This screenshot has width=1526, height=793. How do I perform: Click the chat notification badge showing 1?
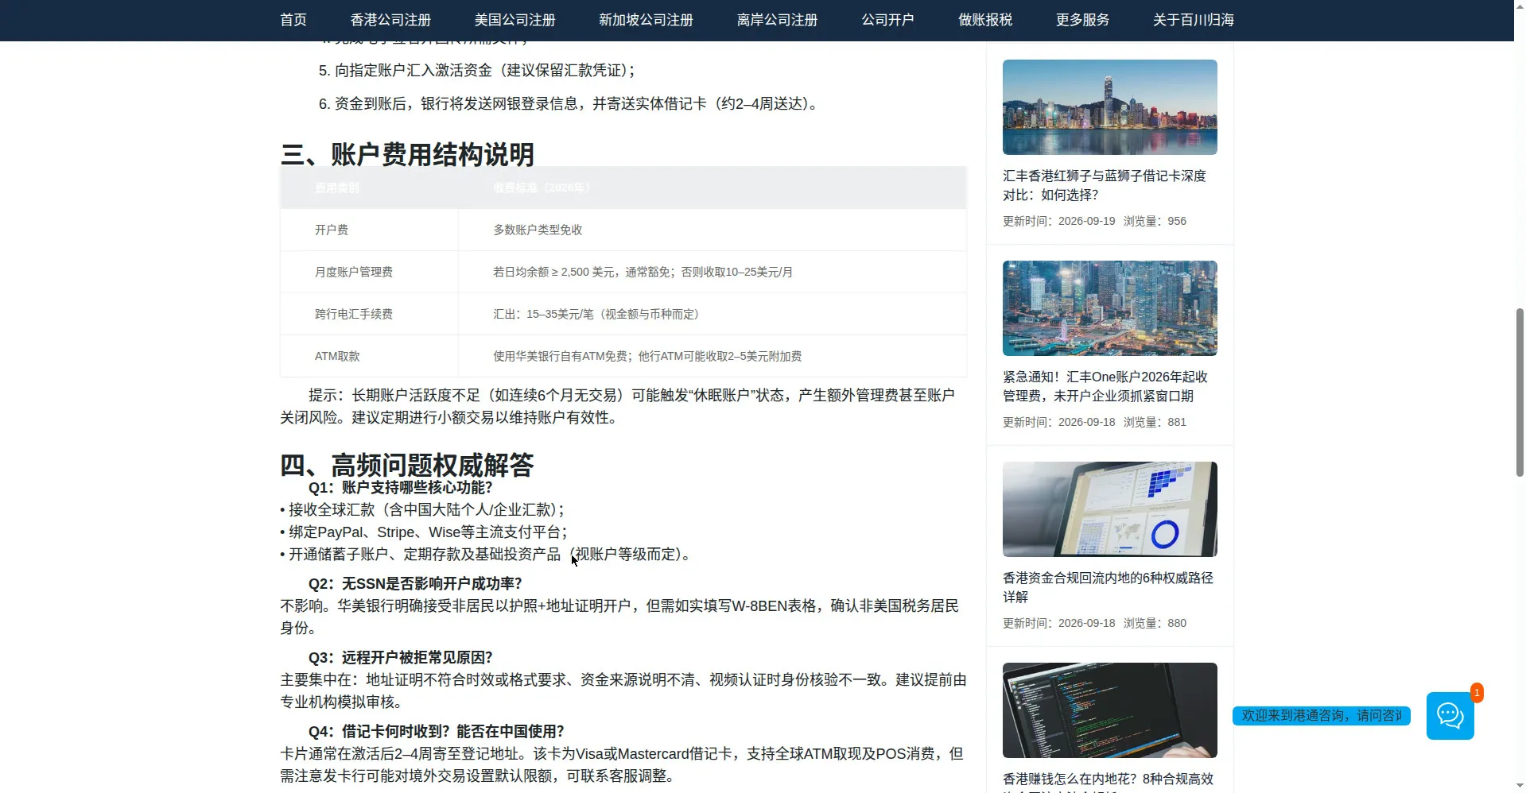point(1477,693)
